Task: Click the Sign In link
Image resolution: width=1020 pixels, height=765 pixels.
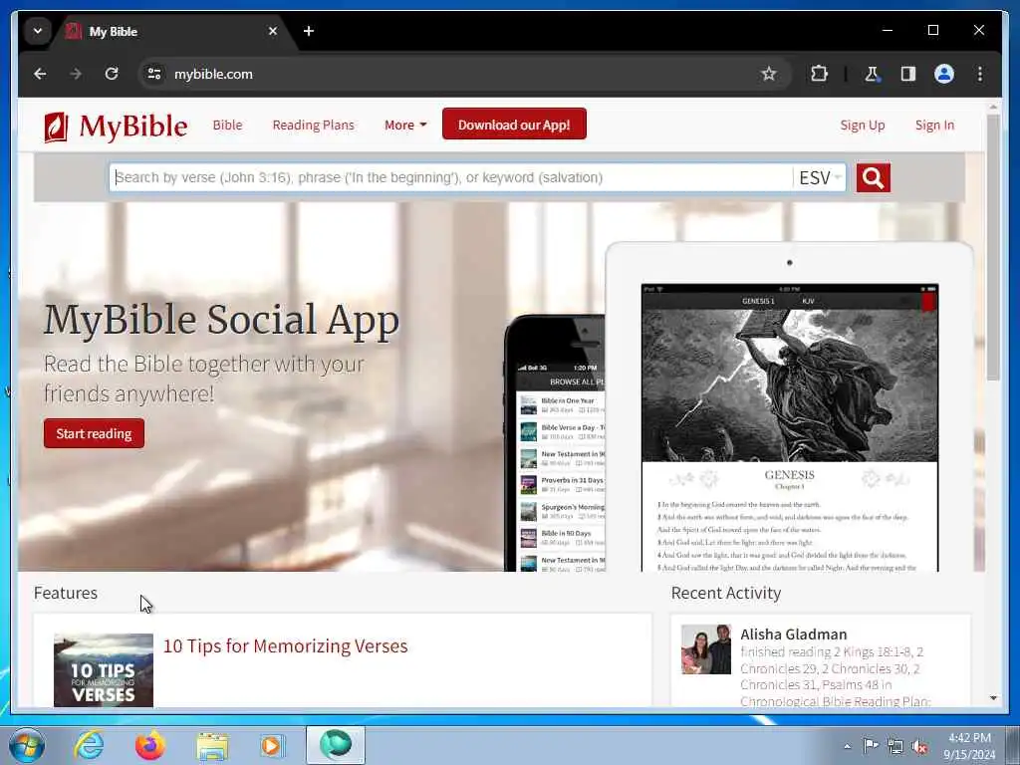Action: pyautogui.click(x=934, y=125)
